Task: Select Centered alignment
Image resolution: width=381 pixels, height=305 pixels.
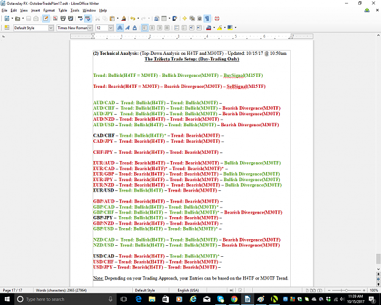Action: [x=152, y=28]
